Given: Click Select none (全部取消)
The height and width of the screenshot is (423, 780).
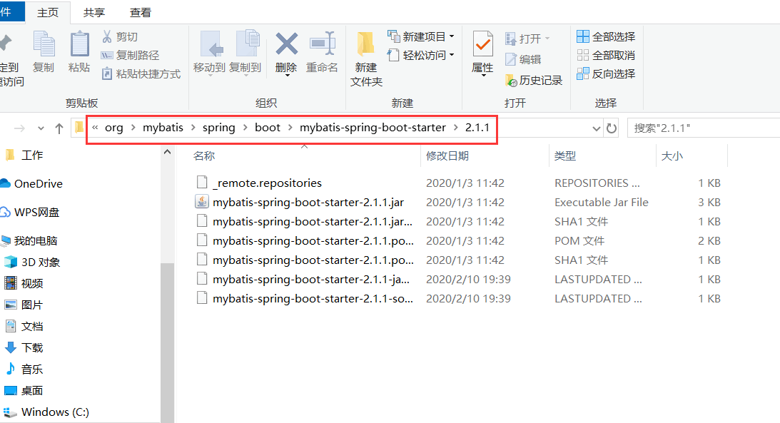Looking at the screenshot, I should pyautogui.click(x=606, y=55).
